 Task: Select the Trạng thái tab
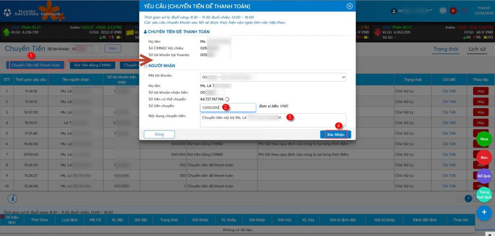coord(445,49)
